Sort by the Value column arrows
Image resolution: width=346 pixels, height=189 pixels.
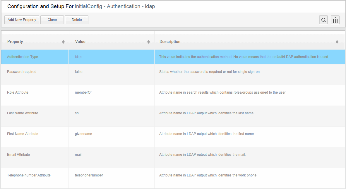(x=148, y=42)
